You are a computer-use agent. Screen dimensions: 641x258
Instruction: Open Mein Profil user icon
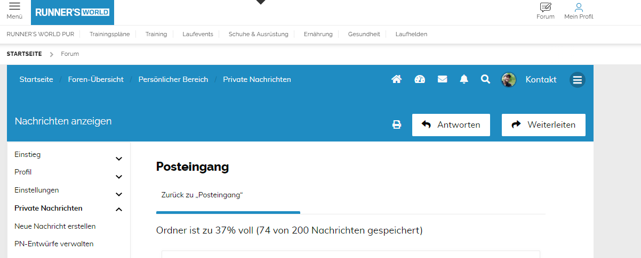point(579,7)
